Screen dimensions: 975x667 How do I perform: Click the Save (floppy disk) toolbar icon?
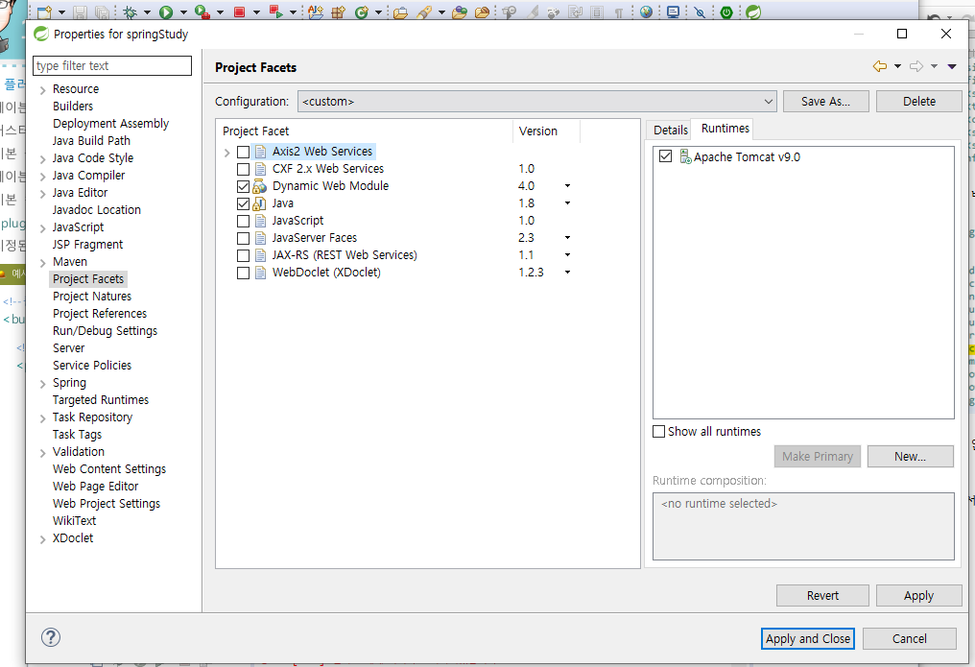point(81,12)
